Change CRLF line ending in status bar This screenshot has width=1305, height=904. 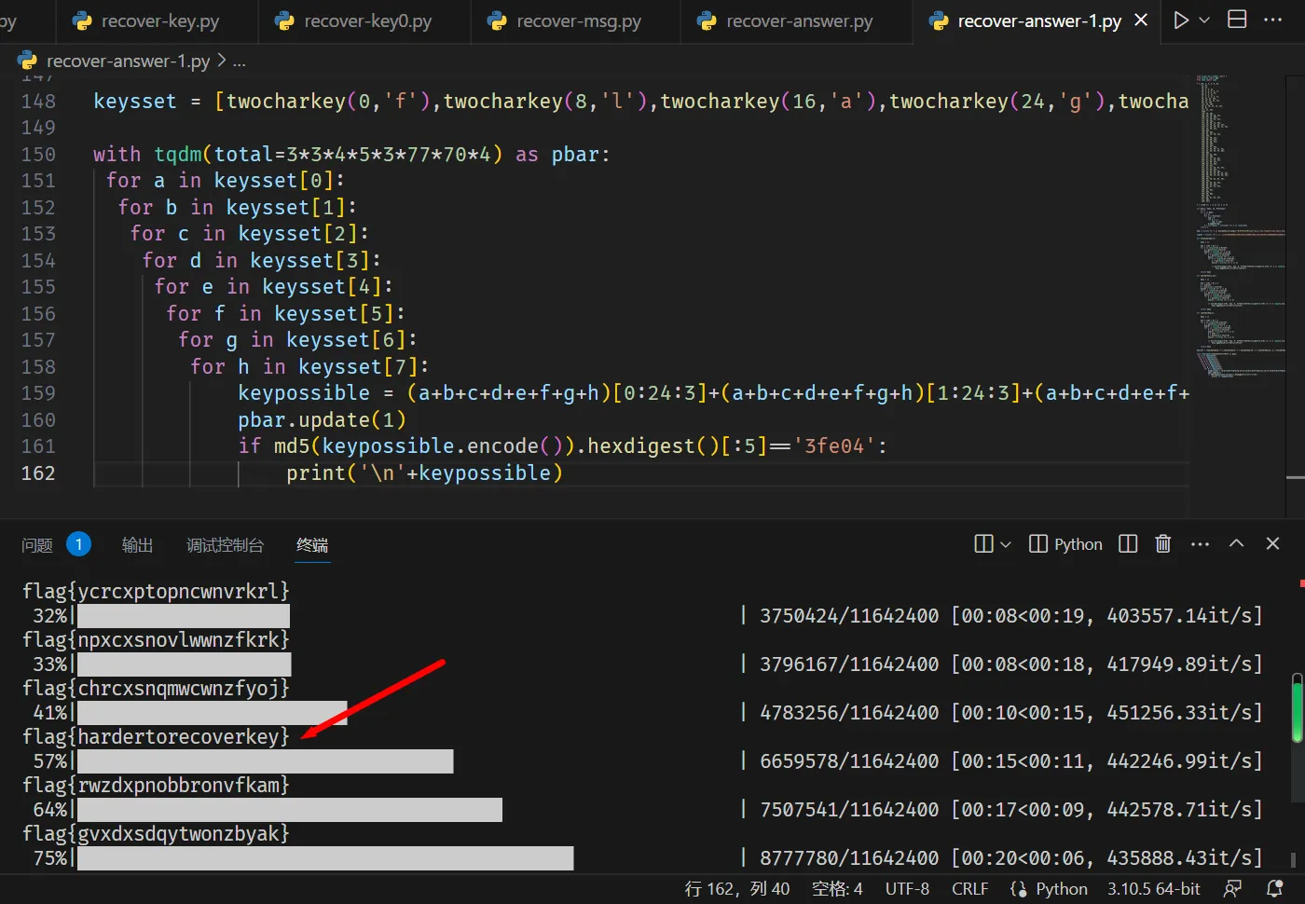969,889
